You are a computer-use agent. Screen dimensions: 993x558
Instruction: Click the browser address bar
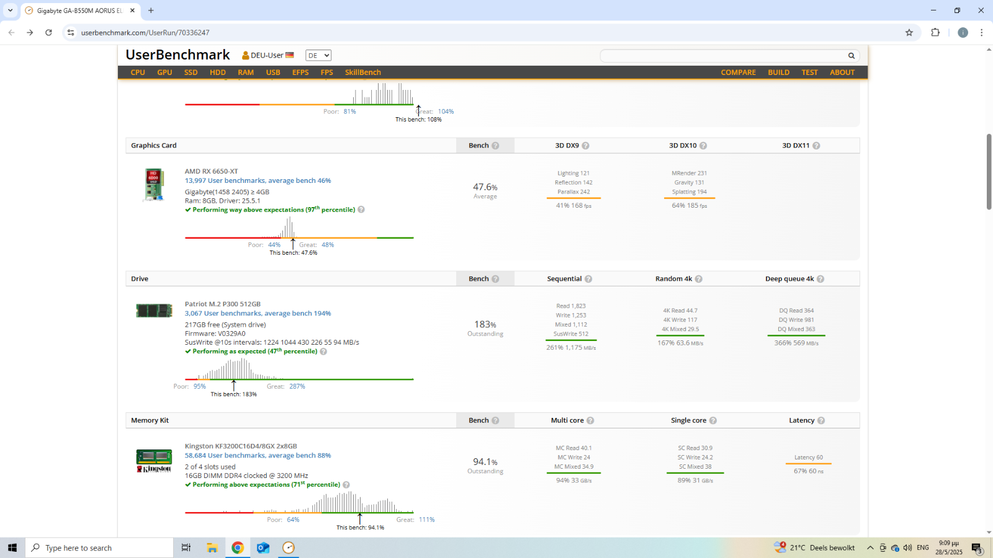484,33
